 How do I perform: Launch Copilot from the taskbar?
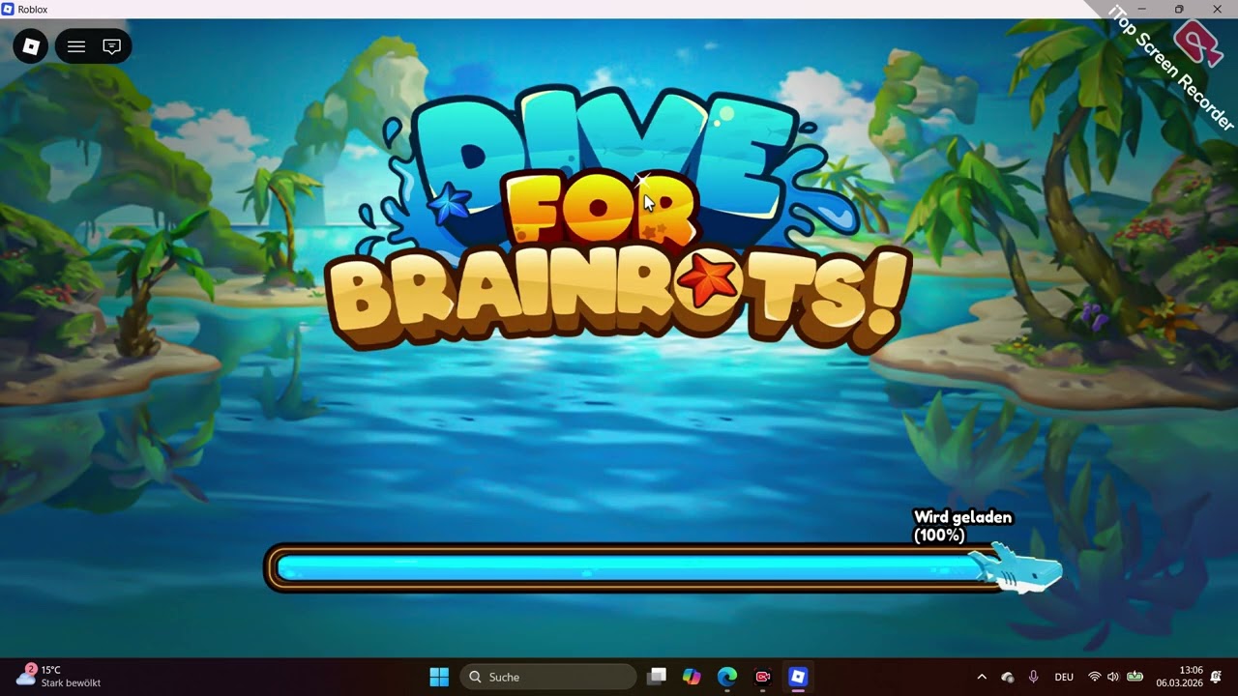[692, 677]
